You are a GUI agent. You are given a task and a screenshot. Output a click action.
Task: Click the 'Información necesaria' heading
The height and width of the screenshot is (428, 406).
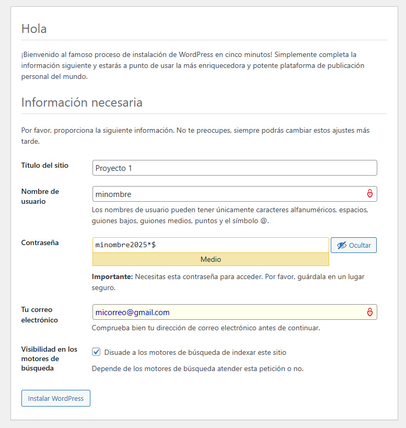click(82, 102)
